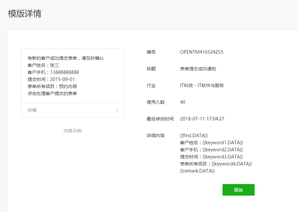Click the {{remark.DATA}} placeholder line
This screenshot has width=297, height=212.
click(x=197, y=171)
